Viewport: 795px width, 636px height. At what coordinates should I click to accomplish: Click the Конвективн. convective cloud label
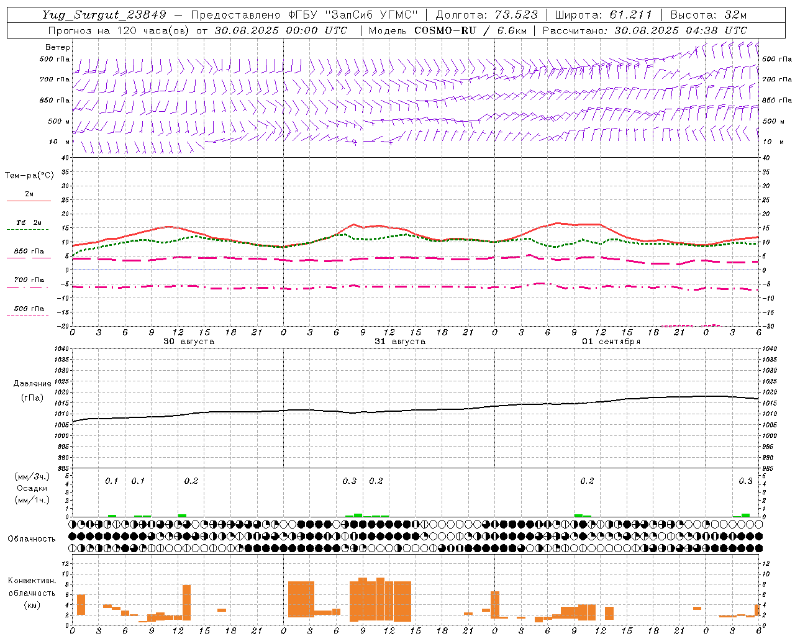click(32, 581)
